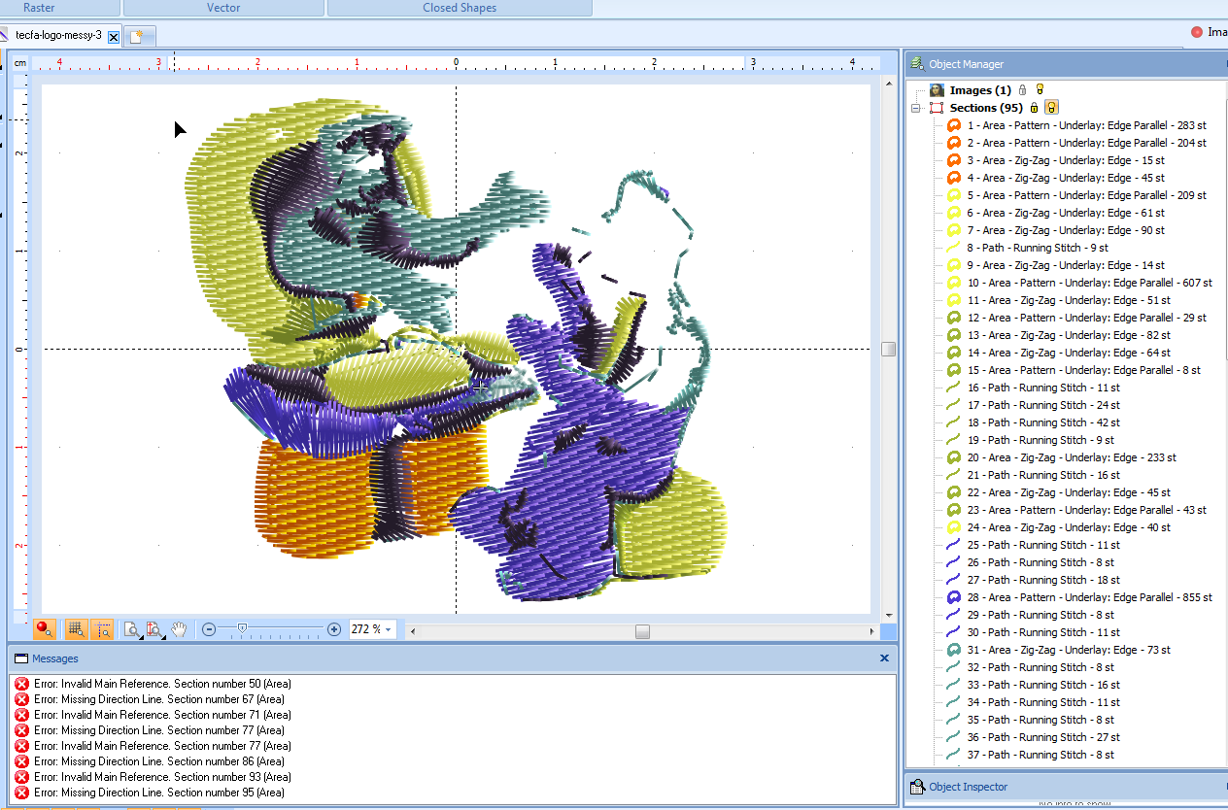Image resolution: width=1228 pixels, height=810 pixels.
Task: Open the Closed Shapes ribbon group
Action: tap(460, 8)
